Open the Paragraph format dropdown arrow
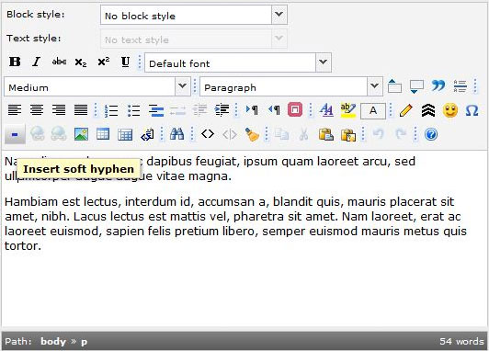Image resolution: width=489 pixels, height=351 pixels. click(375, 86)
